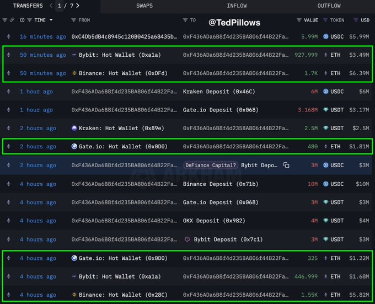Screen dimensions: 375x304
Task: Open the Kraken Deposit 1 hour ago timestamp
Action: pyautogui.click(x=36, y=92)
